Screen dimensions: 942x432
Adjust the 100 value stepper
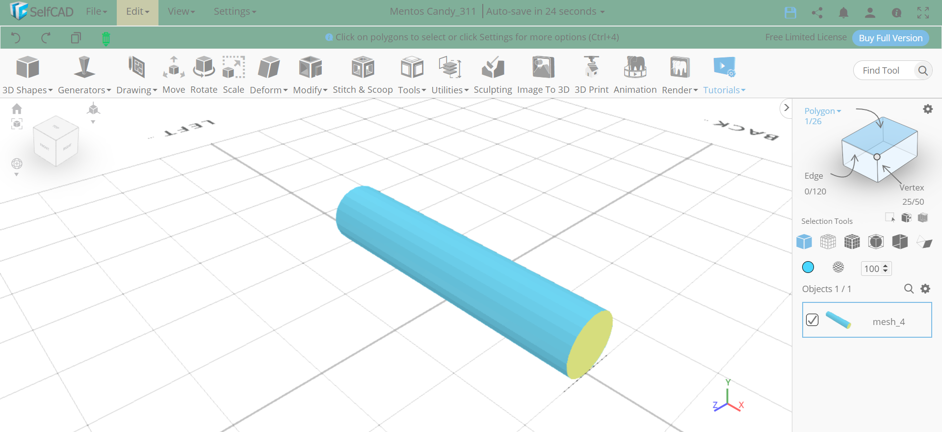tap(886, 269)
